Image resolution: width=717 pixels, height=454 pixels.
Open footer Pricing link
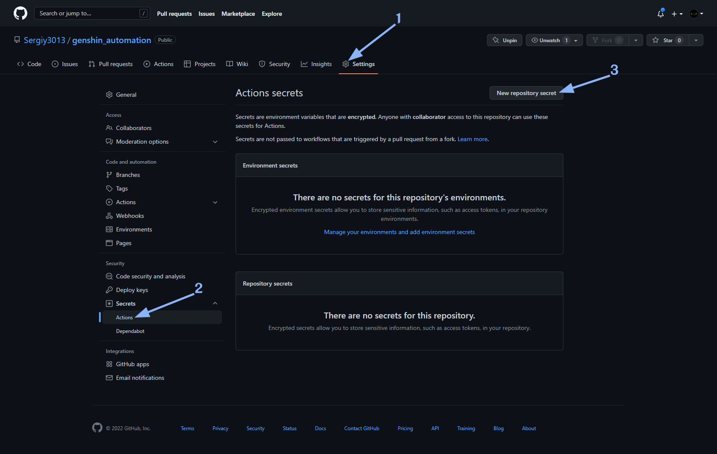405,428
